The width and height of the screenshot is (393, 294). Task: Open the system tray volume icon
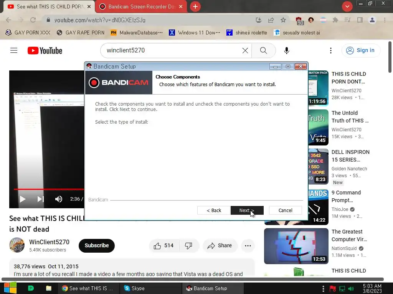pyautogui.click(x=351, y=289)
